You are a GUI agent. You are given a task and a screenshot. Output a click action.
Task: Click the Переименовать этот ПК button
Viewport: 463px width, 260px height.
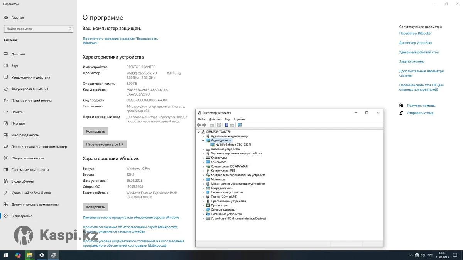pyautogui.click(x=105, y=144)
